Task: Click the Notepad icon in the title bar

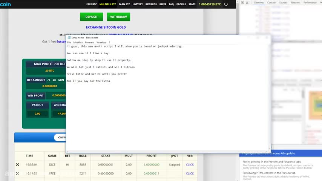Action: pos(69,38)
